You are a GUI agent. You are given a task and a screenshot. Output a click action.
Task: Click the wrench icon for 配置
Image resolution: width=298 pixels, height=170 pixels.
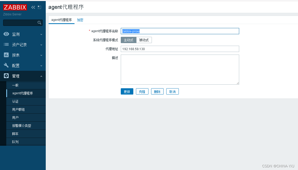[6, 65]
